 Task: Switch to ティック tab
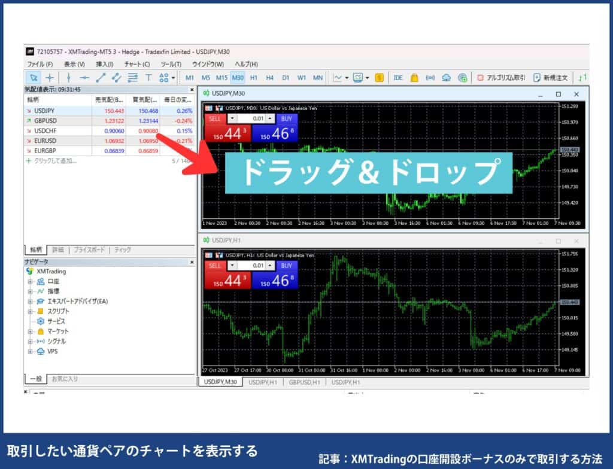coord(122,249)
